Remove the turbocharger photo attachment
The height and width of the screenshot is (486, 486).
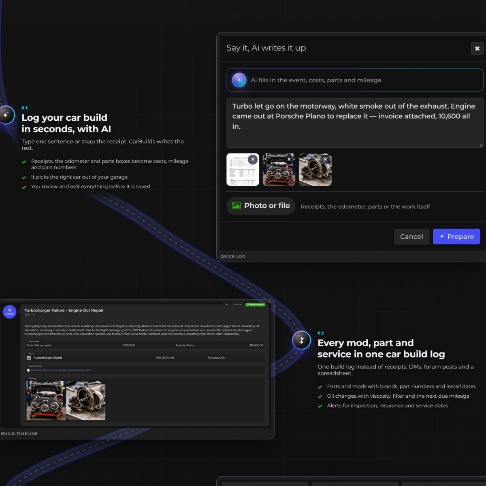pyautogui.click(x=325, y=160)
